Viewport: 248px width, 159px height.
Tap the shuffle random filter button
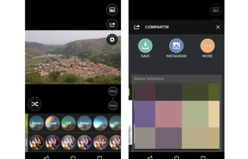point(34,104)
